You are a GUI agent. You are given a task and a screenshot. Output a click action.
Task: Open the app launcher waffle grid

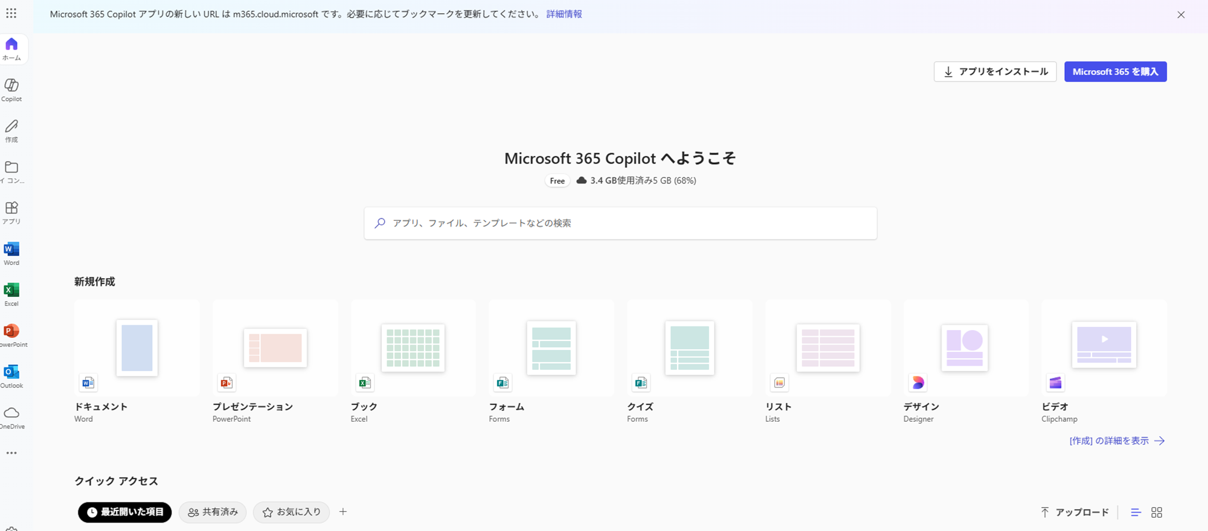(x=11, y=13)
